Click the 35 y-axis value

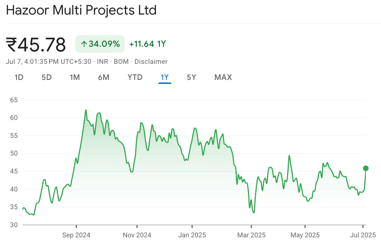click(14, 207)
